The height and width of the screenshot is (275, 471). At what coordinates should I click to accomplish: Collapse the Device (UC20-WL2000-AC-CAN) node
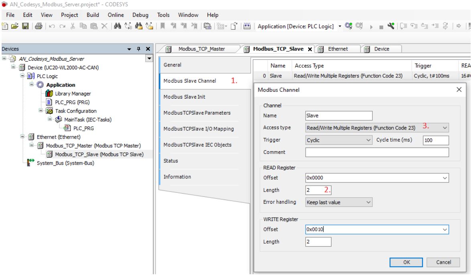tap(13, 67)
